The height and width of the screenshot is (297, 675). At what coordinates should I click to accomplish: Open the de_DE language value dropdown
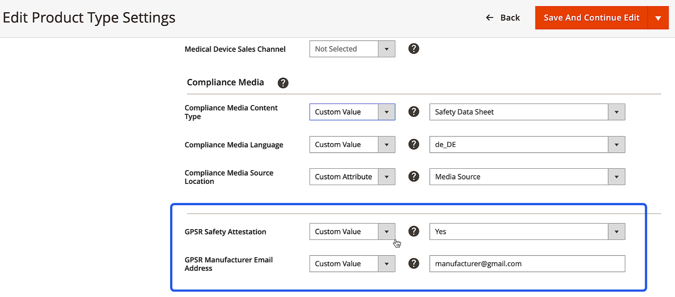527,145
